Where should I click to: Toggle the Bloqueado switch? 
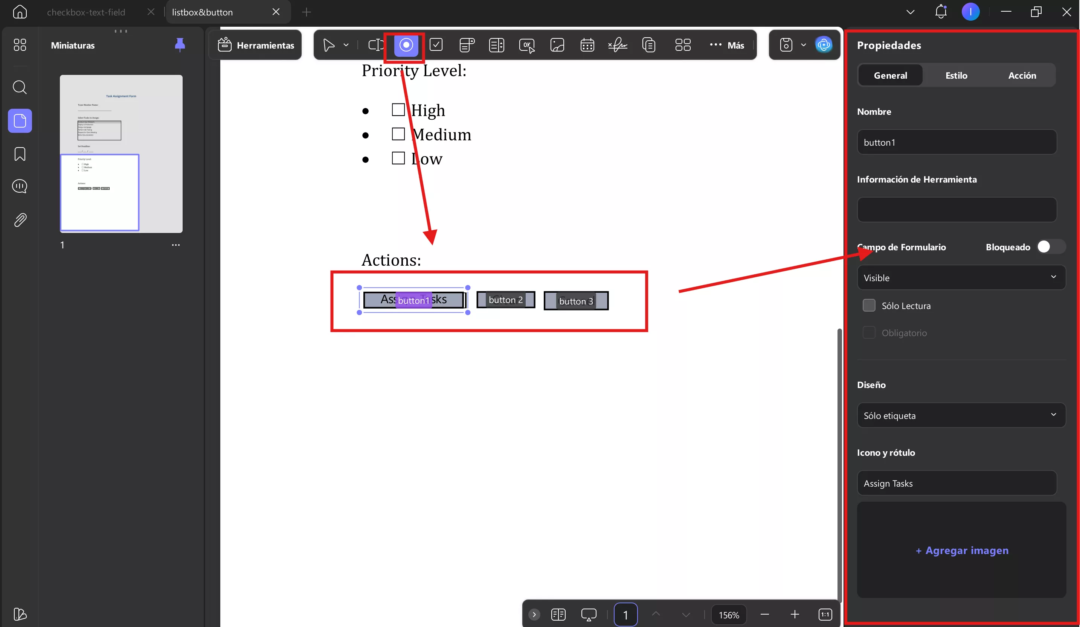click(x=1051, y=247)
